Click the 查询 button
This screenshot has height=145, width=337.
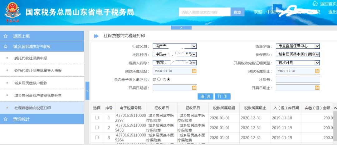coord(205,96)
